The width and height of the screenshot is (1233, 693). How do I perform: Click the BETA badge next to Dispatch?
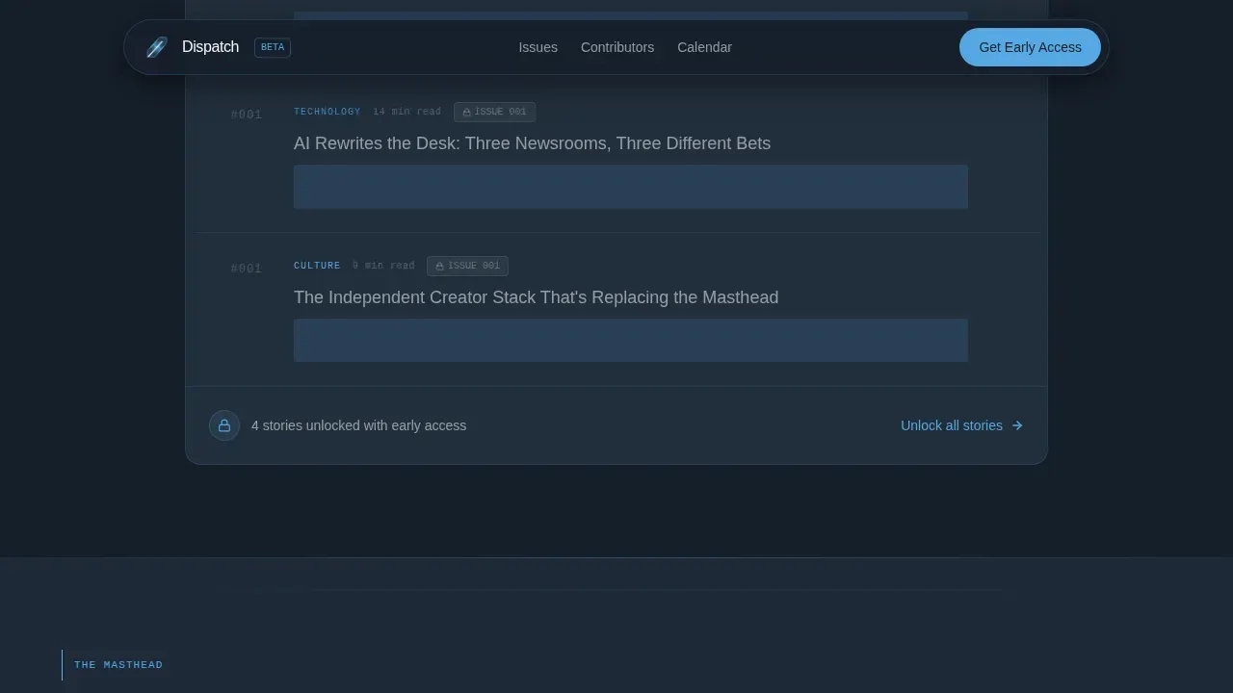point(273,47)
